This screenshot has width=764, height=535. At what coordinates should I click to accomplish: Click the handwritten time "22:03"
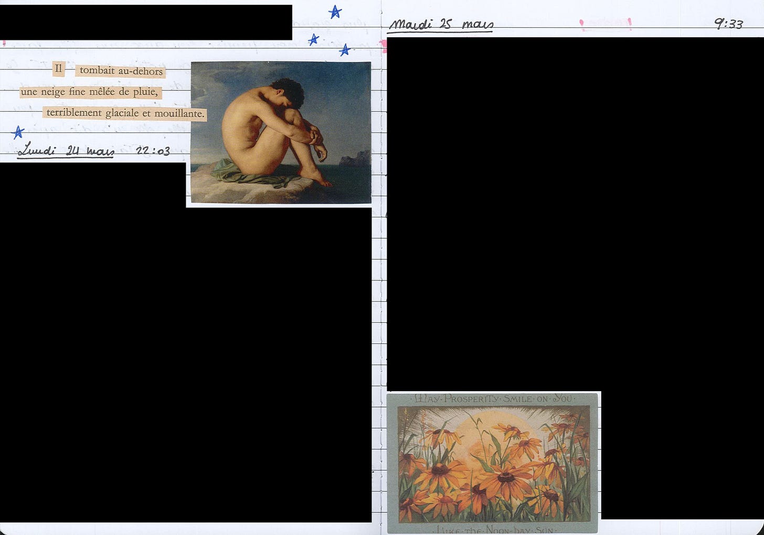[153, 151]
